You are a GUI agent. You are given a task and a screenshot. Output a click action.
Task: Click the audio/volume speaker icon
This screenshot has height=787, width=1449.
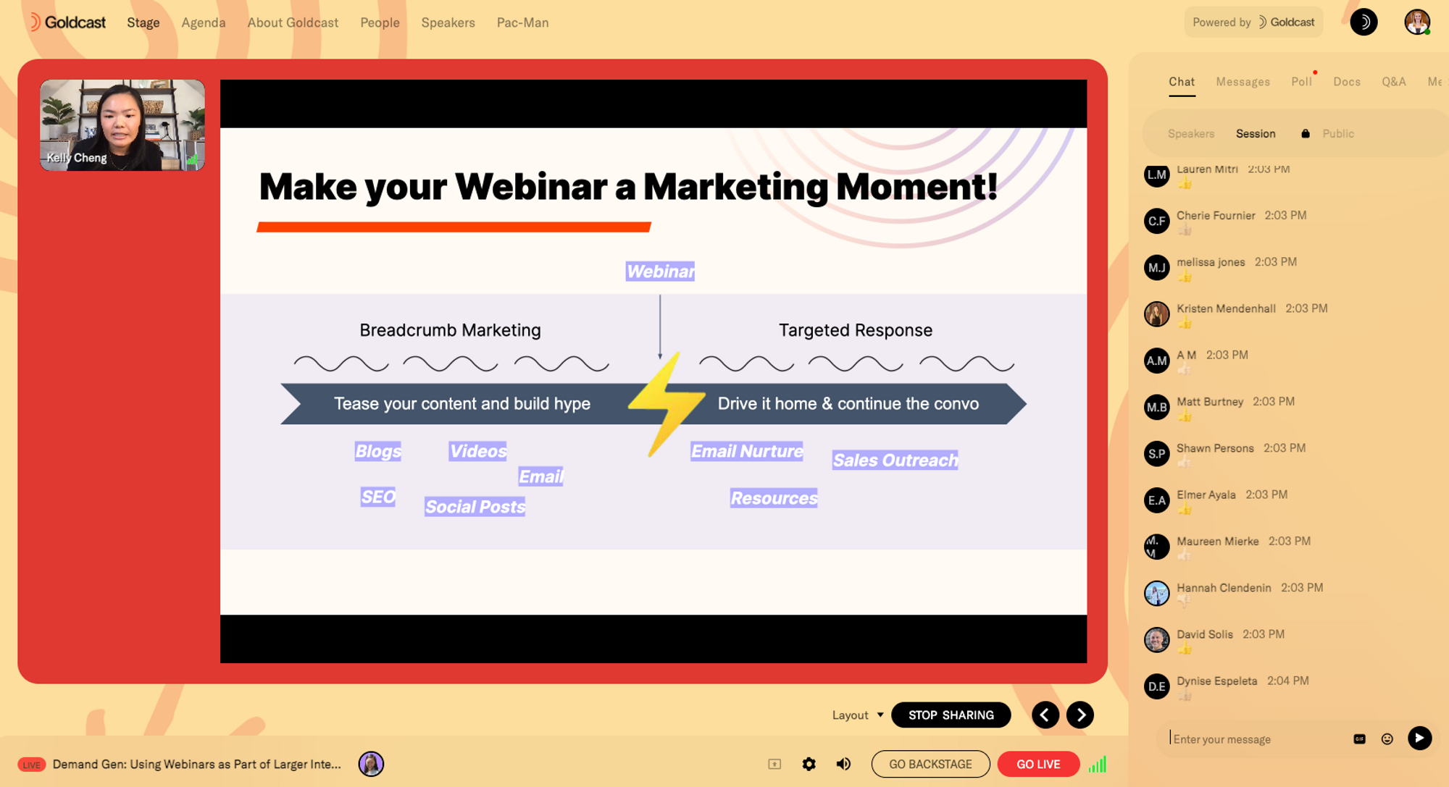coord(842,764)
